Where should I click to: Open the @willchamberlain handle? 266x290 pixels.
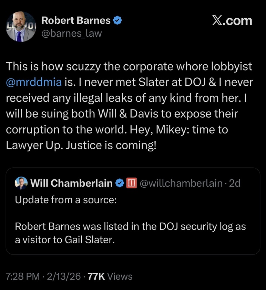click(181, 183)
